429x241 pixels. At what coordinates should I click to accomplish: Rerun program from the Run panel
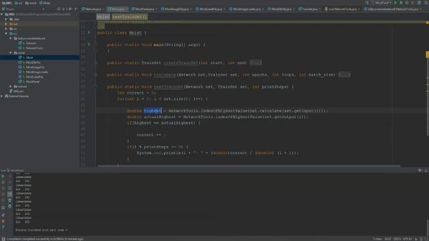3,176
